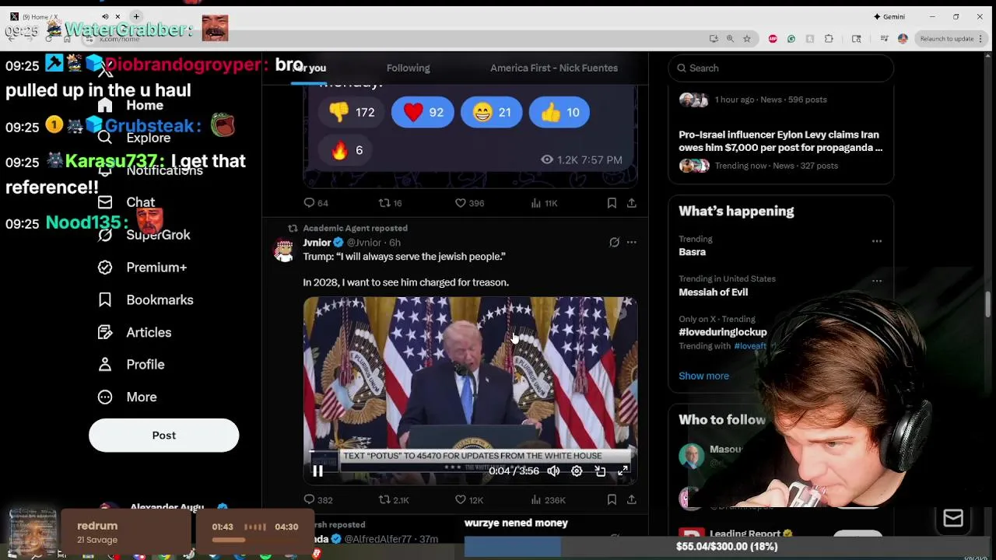Bookmark the post with 396 likes
Image resolution: width=996 pixels, height=560 pixels.
pos(612,203)
